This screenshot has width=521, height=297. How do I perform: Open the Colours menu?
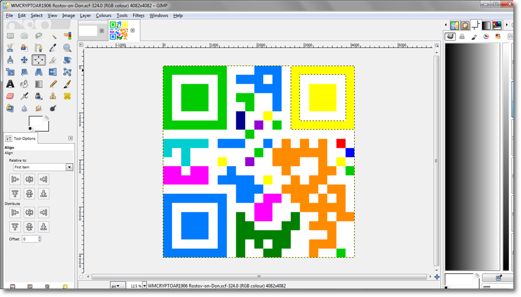[x=103, y=15]
